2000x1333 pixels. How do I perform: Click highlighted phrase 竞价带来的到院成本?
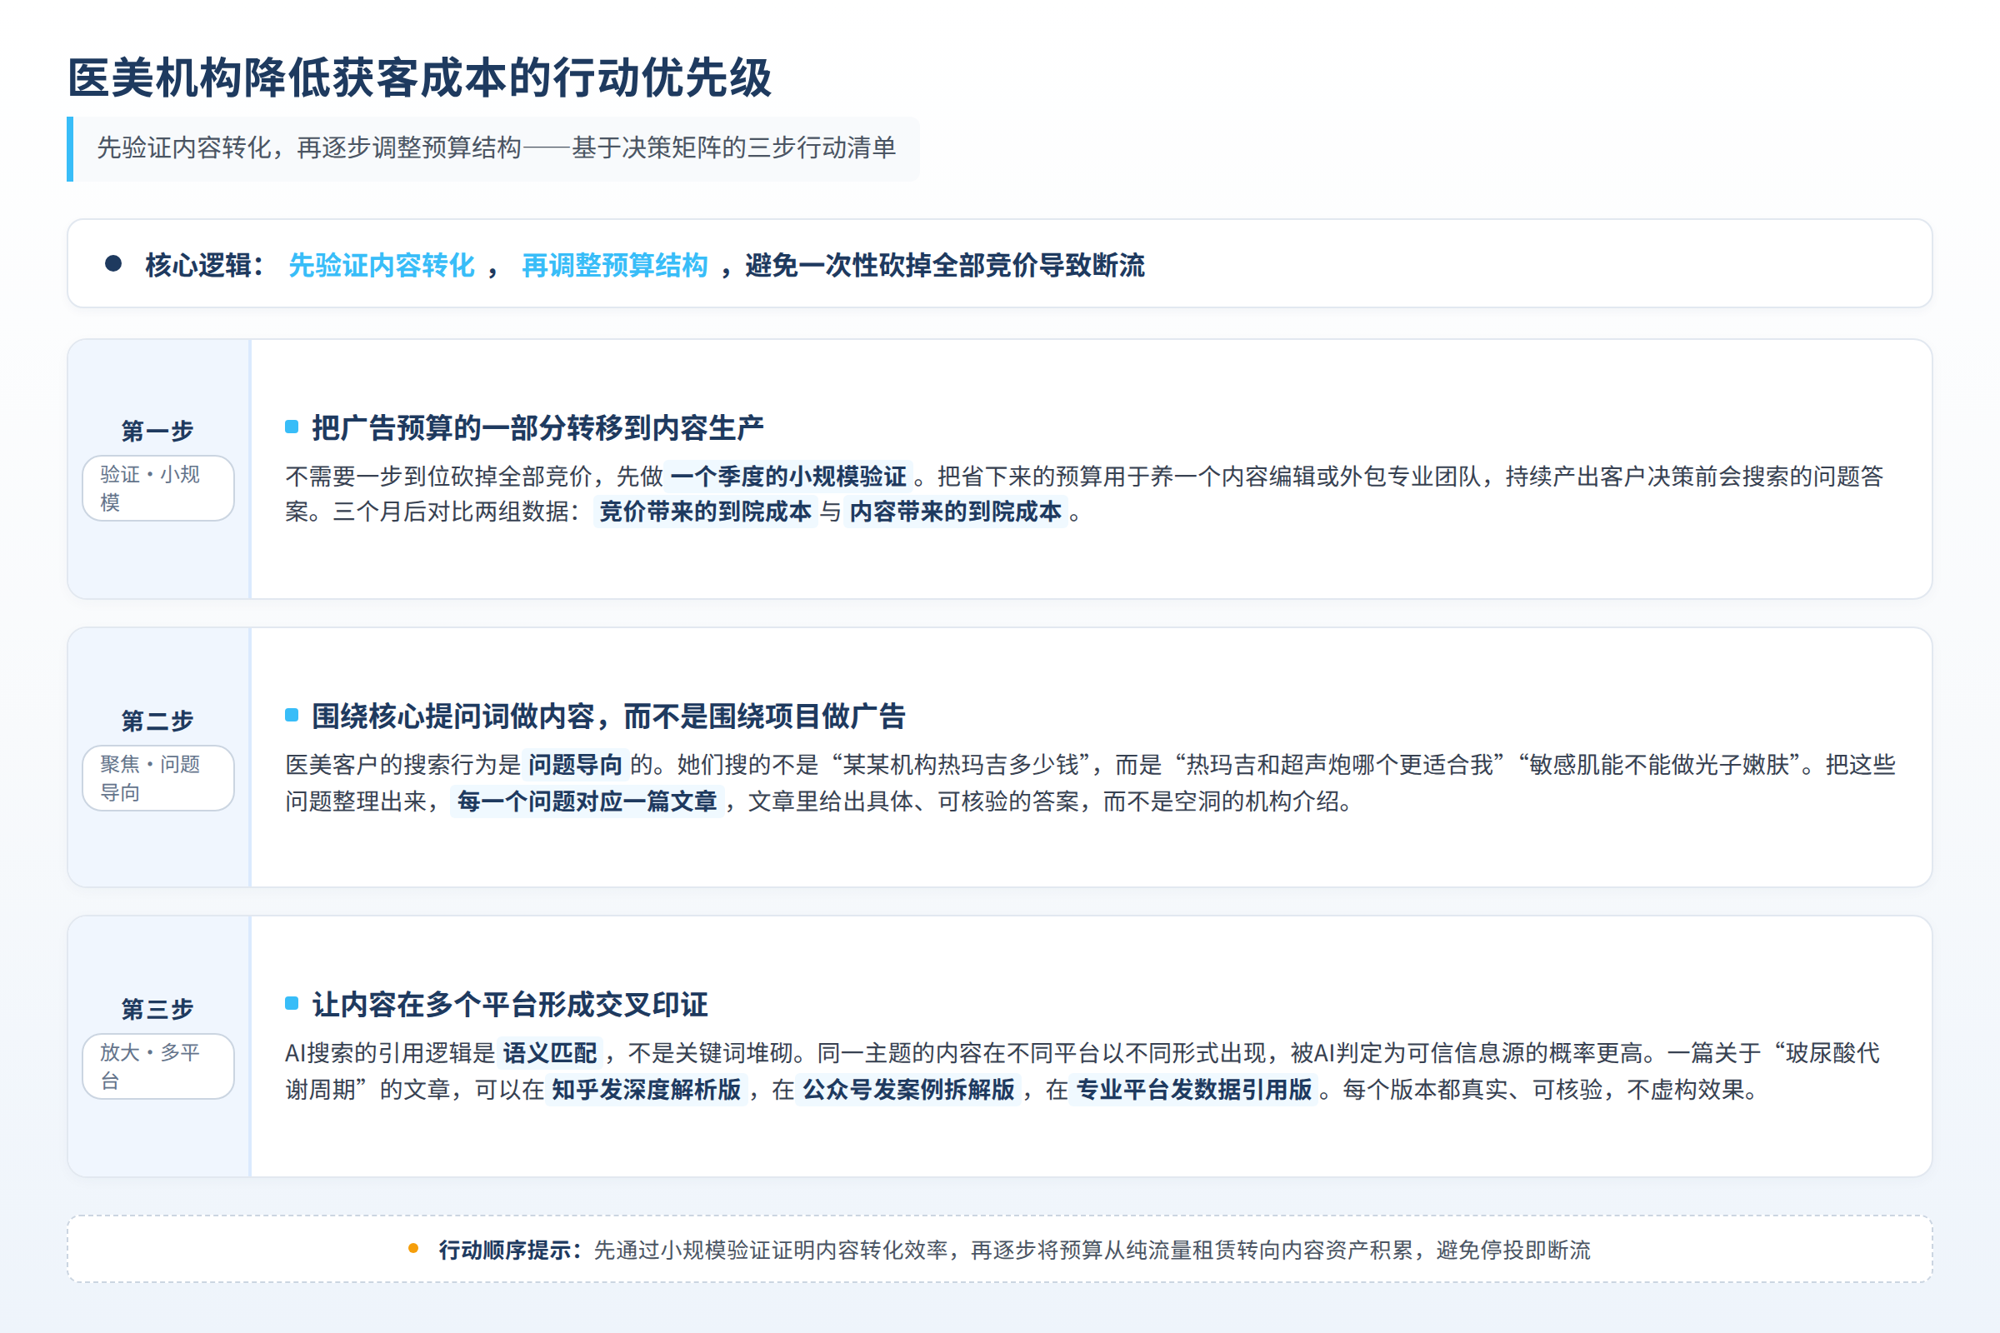click(706, 512)
